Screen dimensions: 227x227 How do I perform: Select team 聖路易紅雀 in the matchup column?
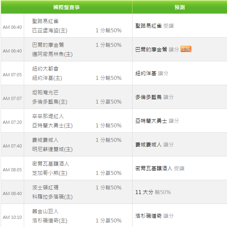point(45,21)
